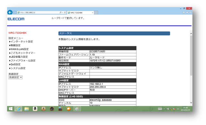Click the browser back arrow button

10,12
